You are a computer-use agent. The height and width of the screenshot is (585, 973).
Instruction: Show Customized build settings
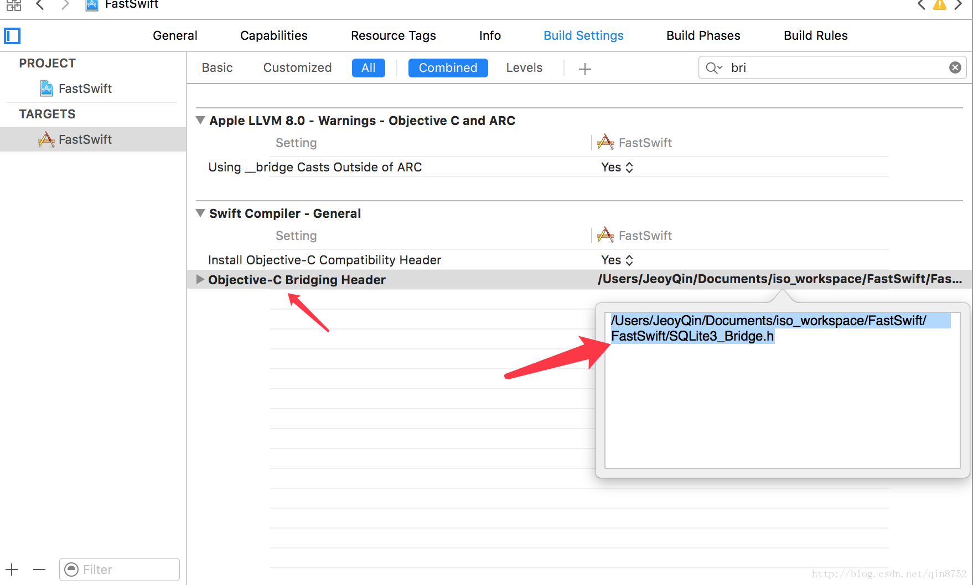click(x=297, y=67)
